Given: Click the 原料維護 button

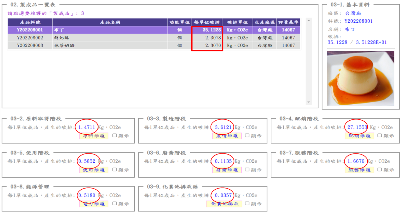Looking at the screenshot, I should pos(94,136).
